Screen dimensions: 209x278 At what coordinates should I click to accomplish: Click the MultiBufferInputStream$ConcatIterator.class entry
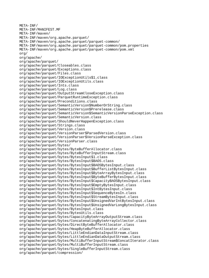[x=89, y=241]
